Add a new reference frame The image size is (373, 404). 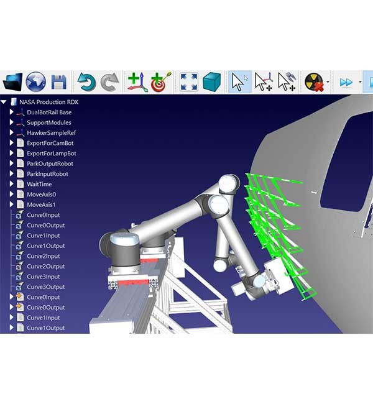point(137,81)
